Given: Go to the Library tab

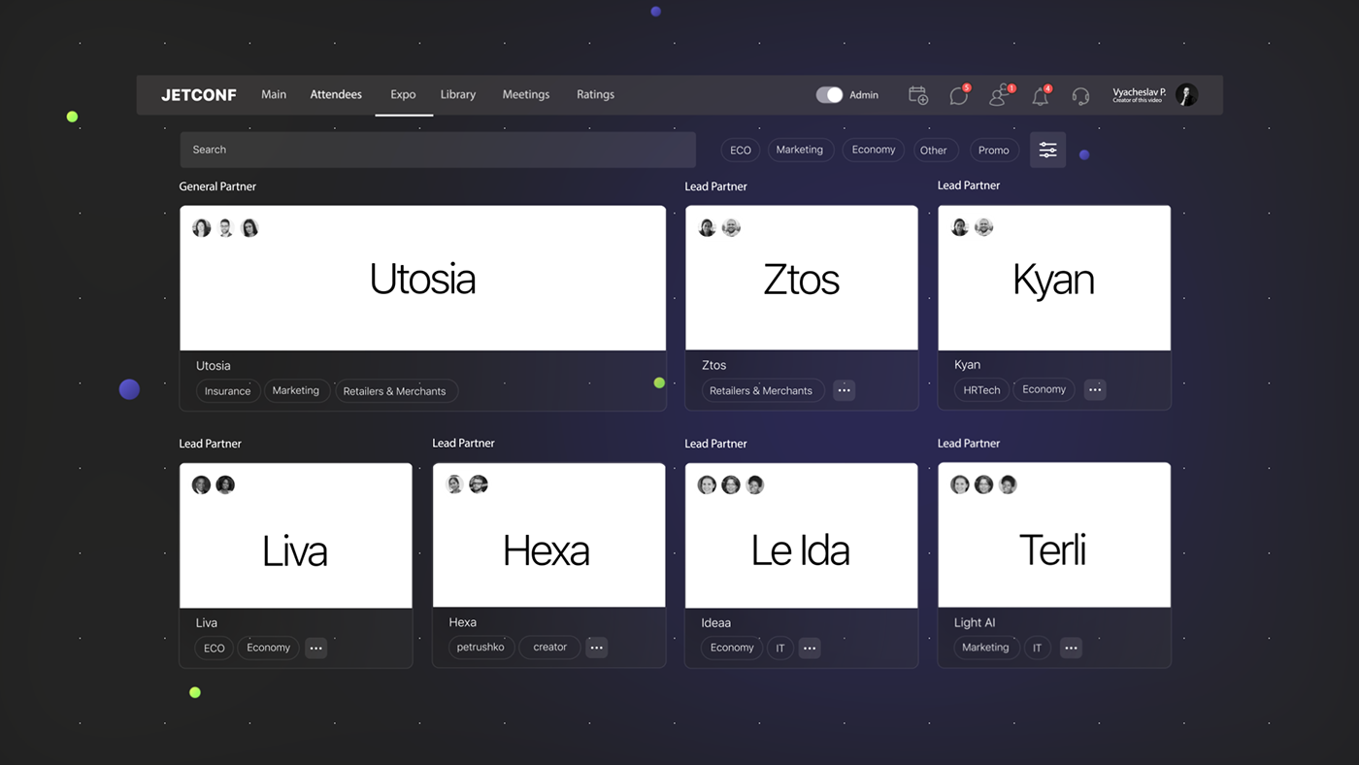Looking at the screenshot, I should pyautogui.click(x=457, y=95).
